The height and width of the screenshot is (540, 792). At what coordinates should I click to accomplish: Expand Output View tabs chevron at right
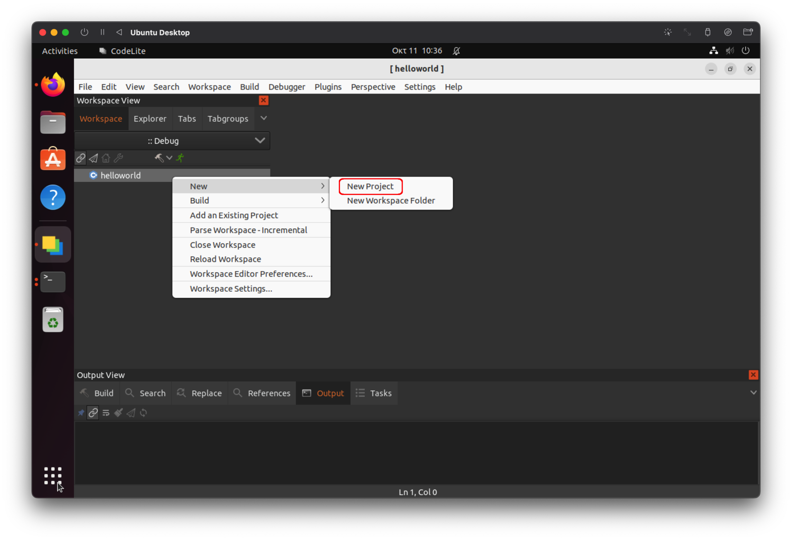[753, 392]
